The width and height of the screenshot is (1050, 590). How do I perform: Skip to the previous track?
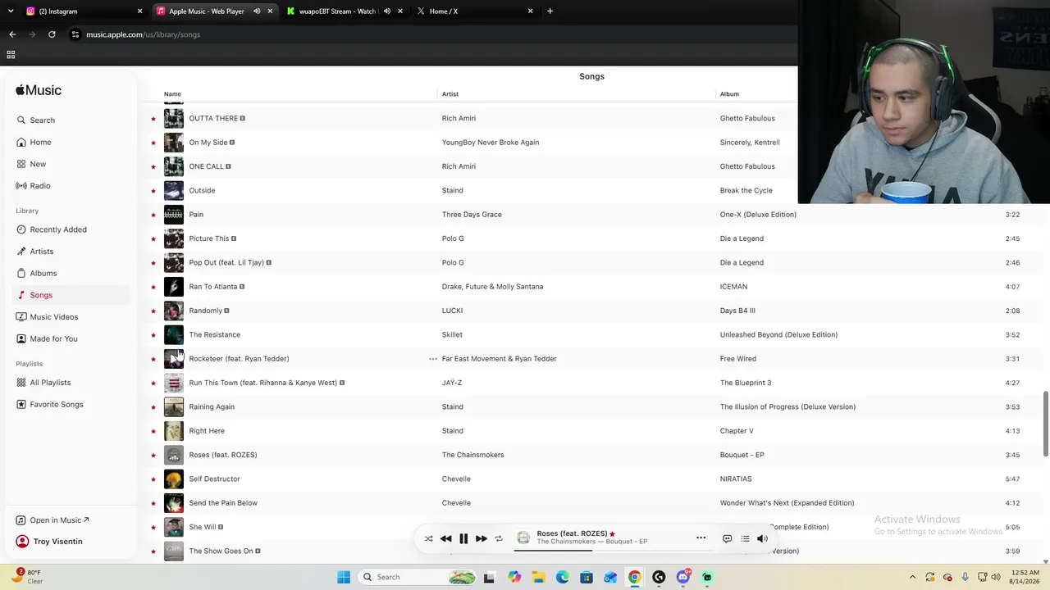[x=445, y=538]
